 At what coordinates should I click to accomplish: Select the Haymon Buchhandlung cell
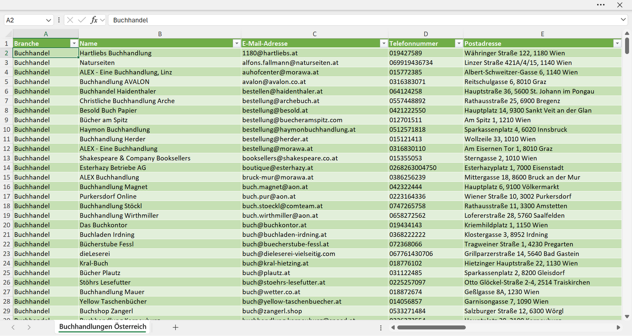click(x=160, y=129)
